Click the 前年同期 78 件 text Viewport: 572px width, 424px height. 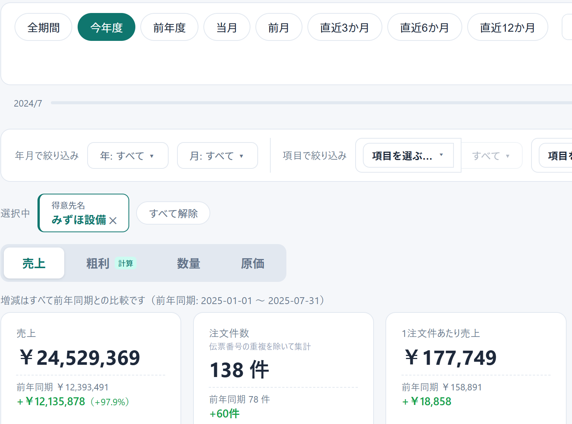click(240, 400)
